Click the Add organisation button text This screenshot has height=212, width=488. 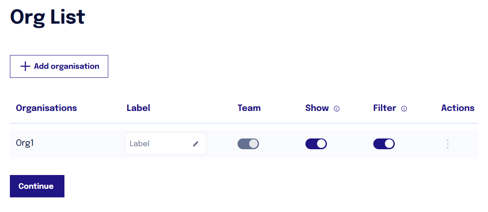pyautogui.click(x=67, y=66)
